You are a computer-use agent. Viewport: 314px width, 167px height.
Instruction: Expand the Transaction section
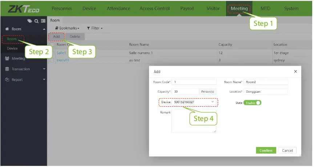[44, 69]
